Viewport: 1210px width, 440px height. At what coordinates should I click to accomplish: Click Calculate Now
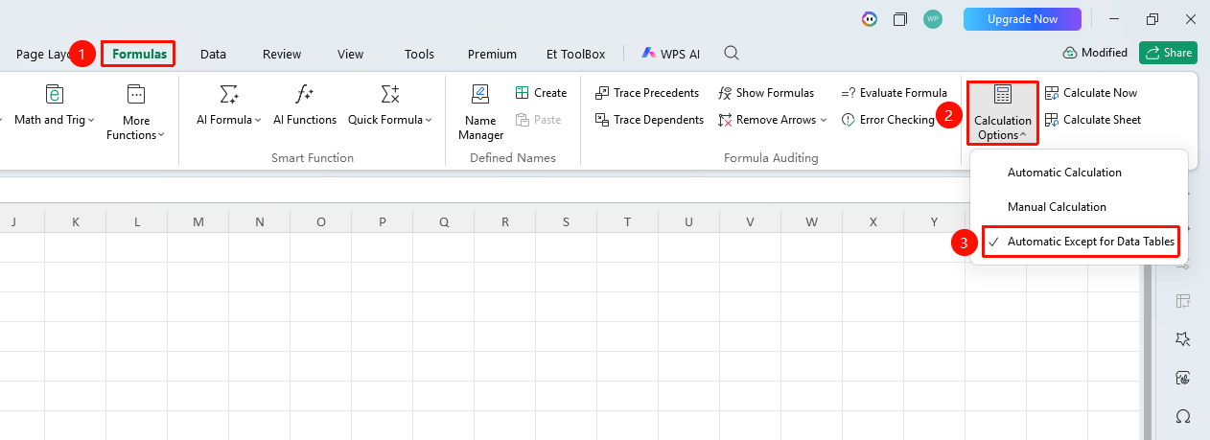coord(1091,93)
